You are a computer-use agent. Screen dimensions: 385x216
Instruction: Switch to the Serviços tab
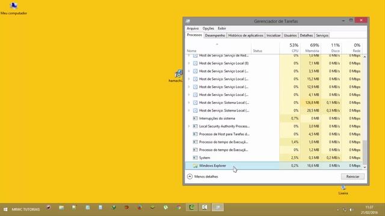tap(322, 35)
